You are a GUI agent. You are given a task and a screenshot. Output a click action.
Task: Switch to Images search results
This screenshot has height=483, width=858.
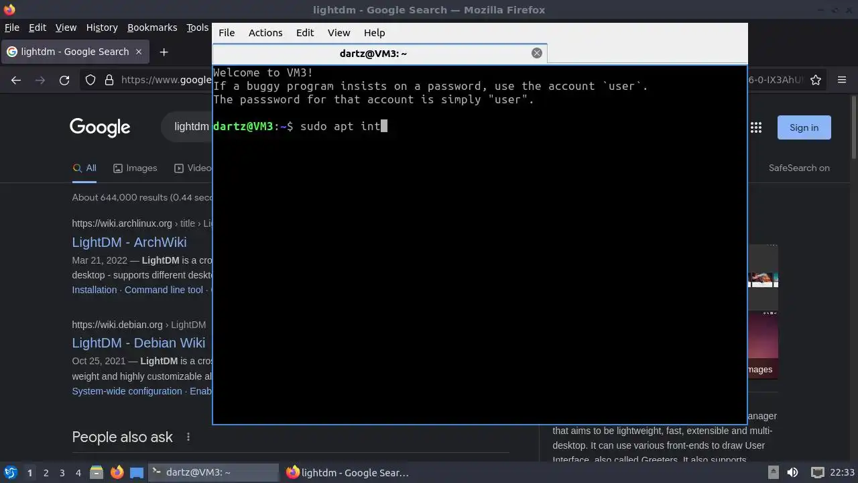pos(135,168)
